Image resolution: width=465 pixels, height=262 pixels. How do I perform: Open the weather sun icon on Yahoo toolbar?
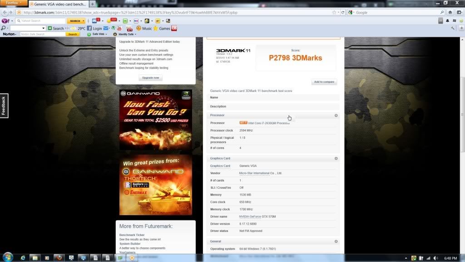[112, 20]
